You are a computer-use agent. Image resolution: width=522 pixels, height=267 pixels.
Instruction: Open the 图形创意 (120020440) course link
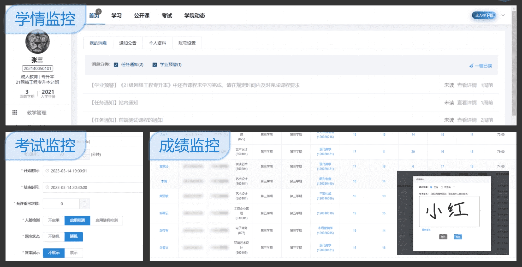point(325,181)
